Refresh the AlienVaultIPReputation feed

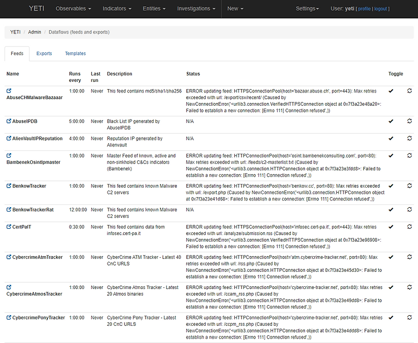[x=410, y=139]
